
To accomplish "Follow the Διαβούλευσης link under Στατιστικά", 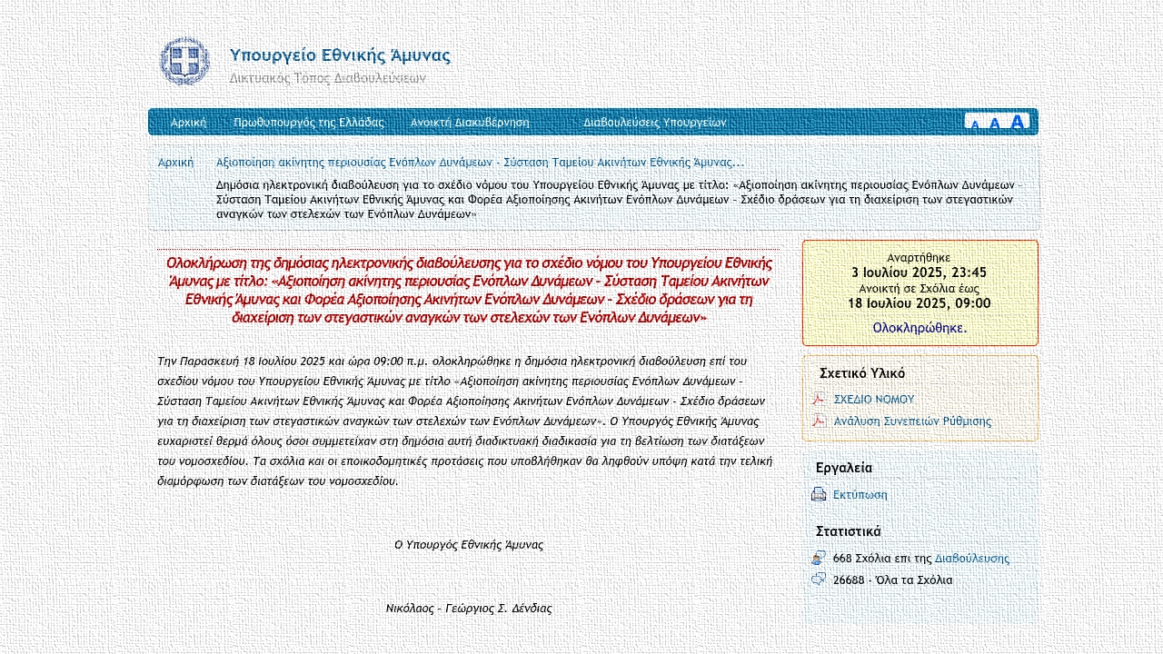I will [971, 559].
